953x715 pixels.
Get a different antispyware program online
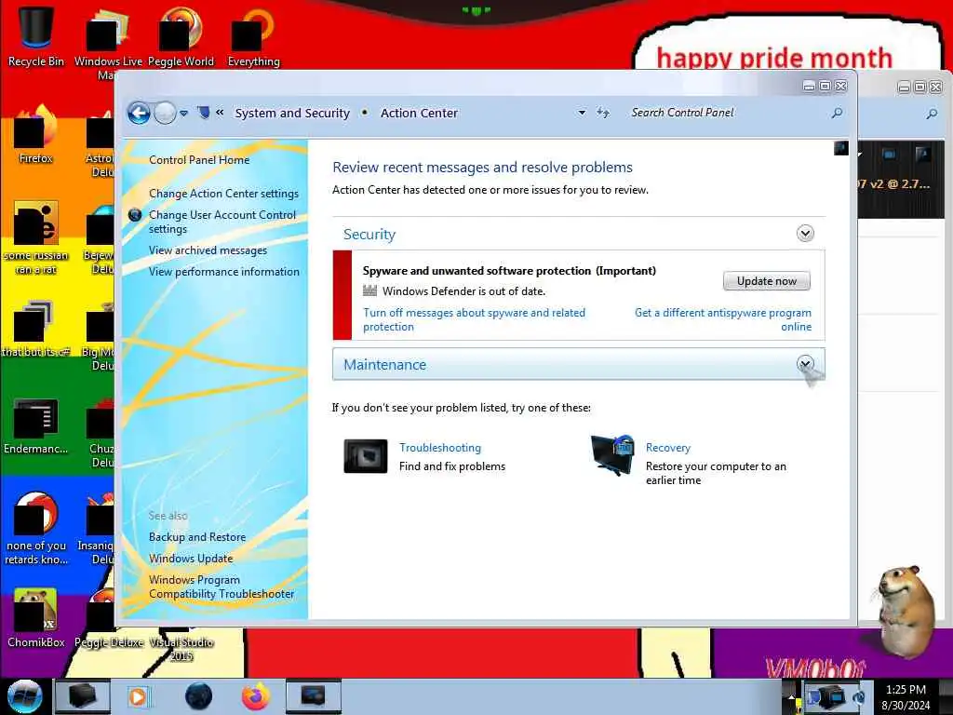(x=723, y=320)
